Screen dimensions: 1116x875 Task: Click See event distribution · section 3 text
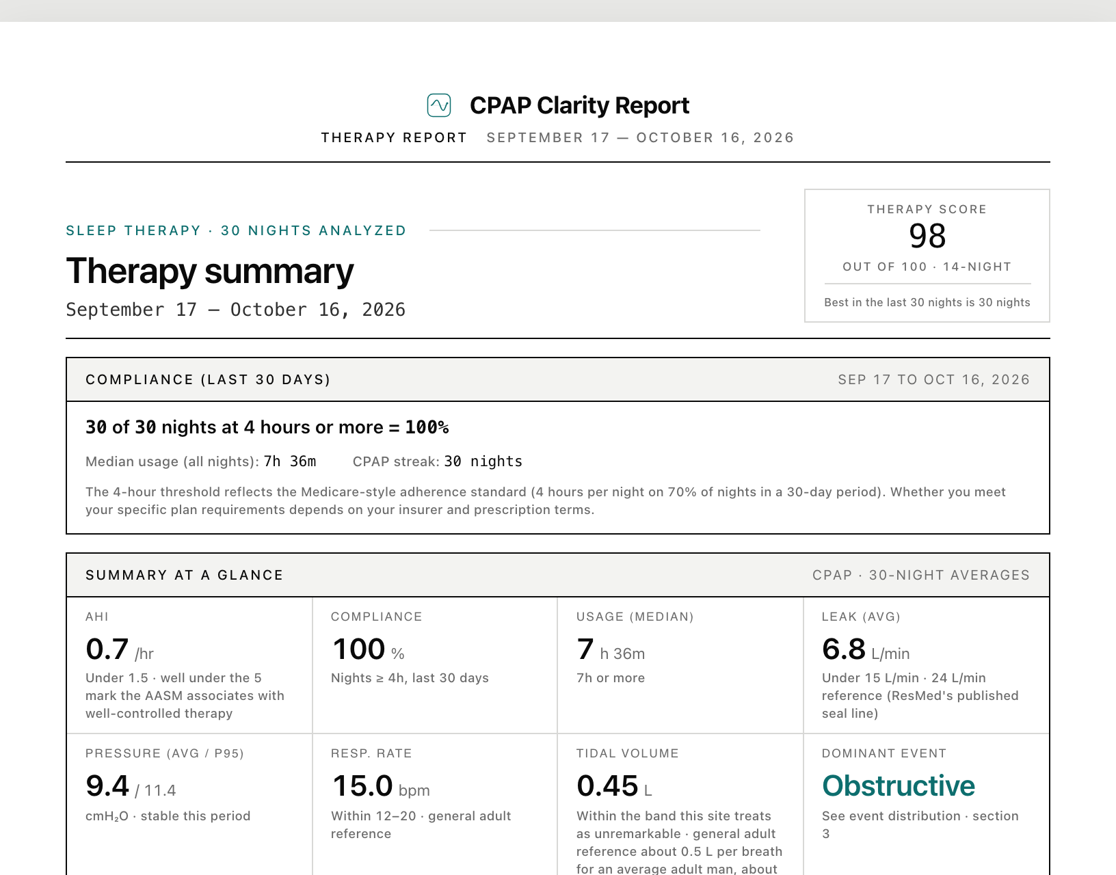(x=920, y=824)
